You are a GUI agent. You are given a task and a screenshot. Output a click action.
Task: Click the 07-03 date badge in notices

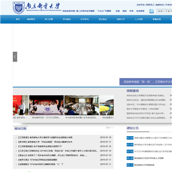point(130,138)
